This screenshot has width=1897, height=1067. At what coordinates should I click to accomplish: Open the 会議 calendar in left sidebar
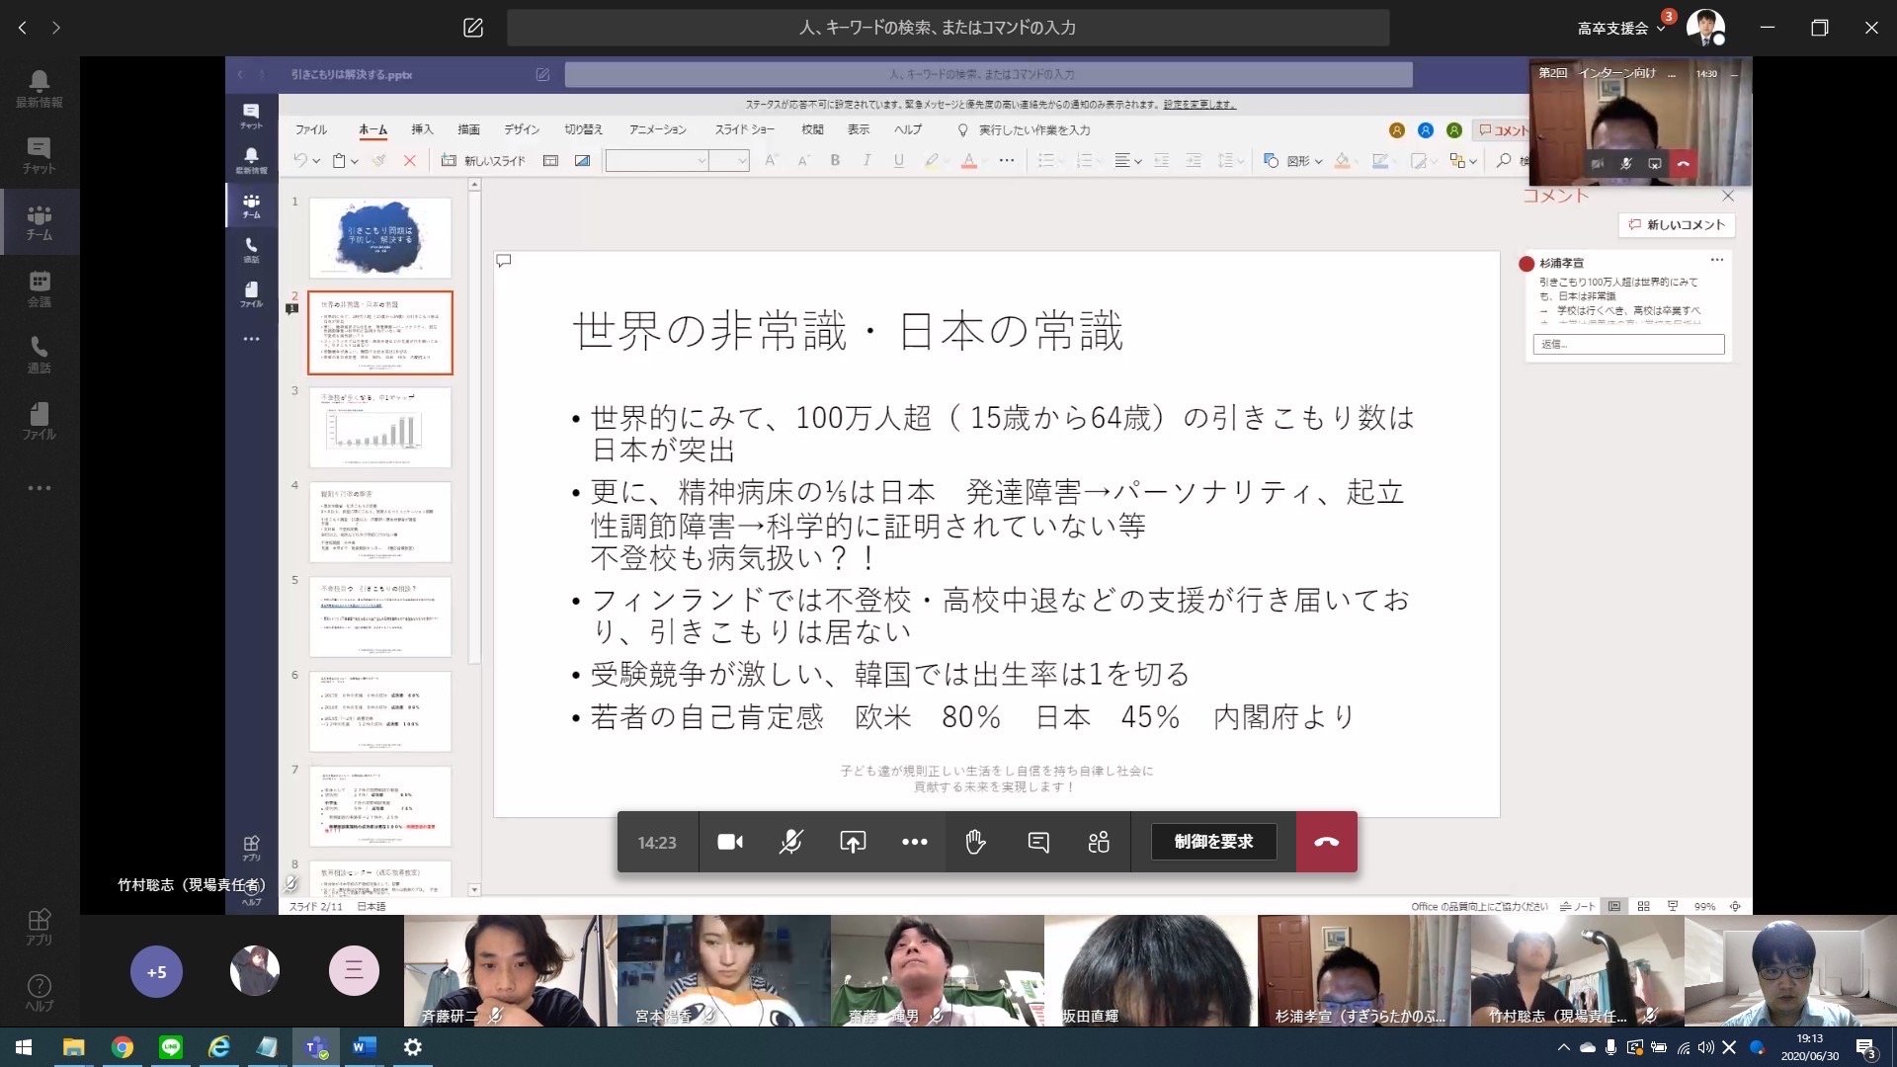[x=40, y=288]
